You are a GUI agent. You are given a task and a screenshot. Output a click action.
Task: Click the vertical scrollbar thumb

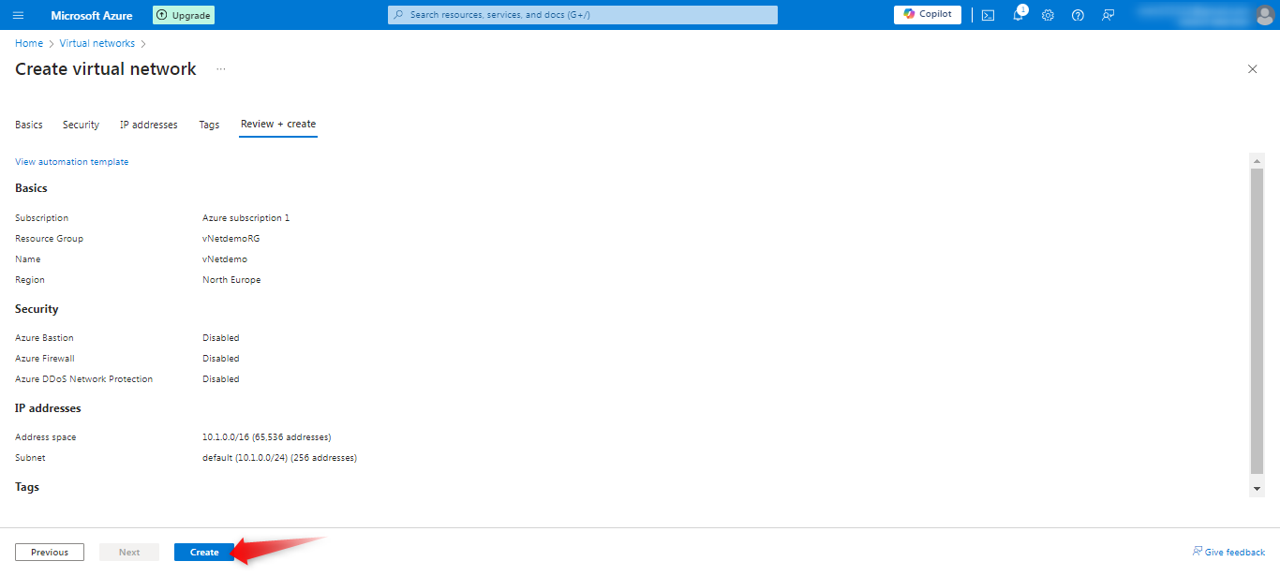pos(1258,321)
